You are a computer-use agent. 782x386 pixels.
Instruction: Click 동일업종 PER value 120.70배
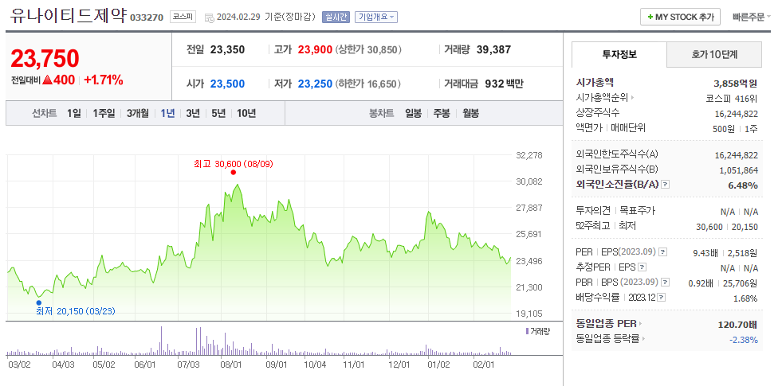pyautogui.click(x=738, y=325)
